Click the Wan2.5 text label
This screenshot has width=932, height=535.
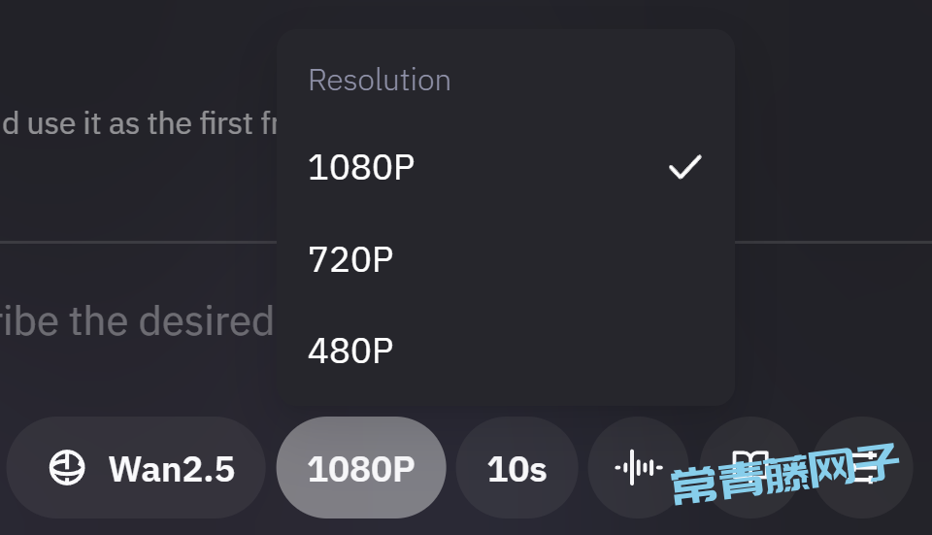tap(171, 469)
